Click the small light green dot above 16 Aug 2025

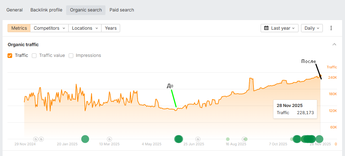228,139
